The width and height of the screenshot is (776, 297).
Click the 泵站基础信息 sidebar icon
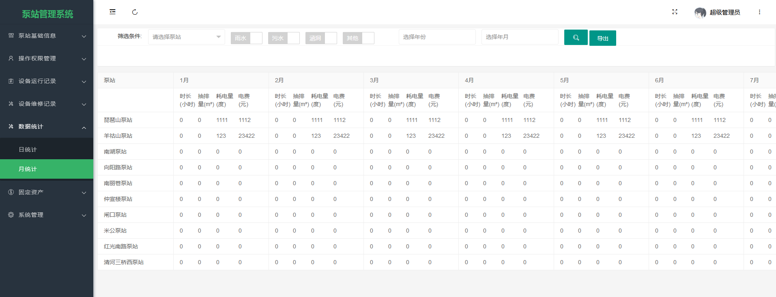(11, 36)
